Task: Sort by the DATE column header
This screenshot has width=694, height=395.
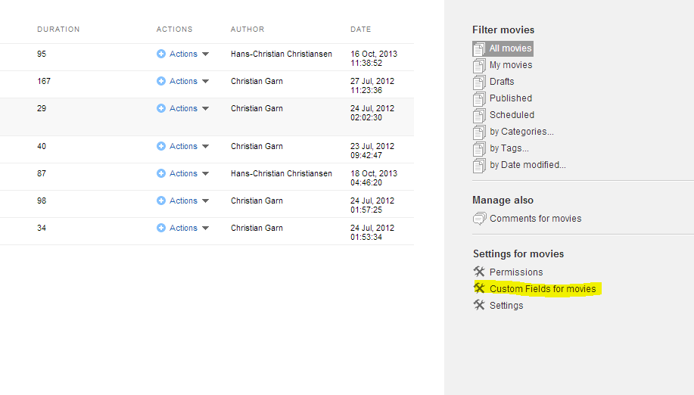Action: [x=361, y=30]
